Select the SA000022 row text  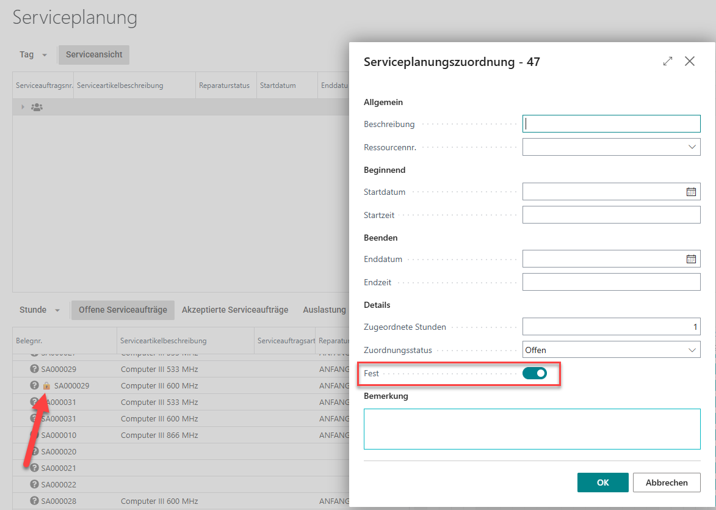[x=59, y=484]
